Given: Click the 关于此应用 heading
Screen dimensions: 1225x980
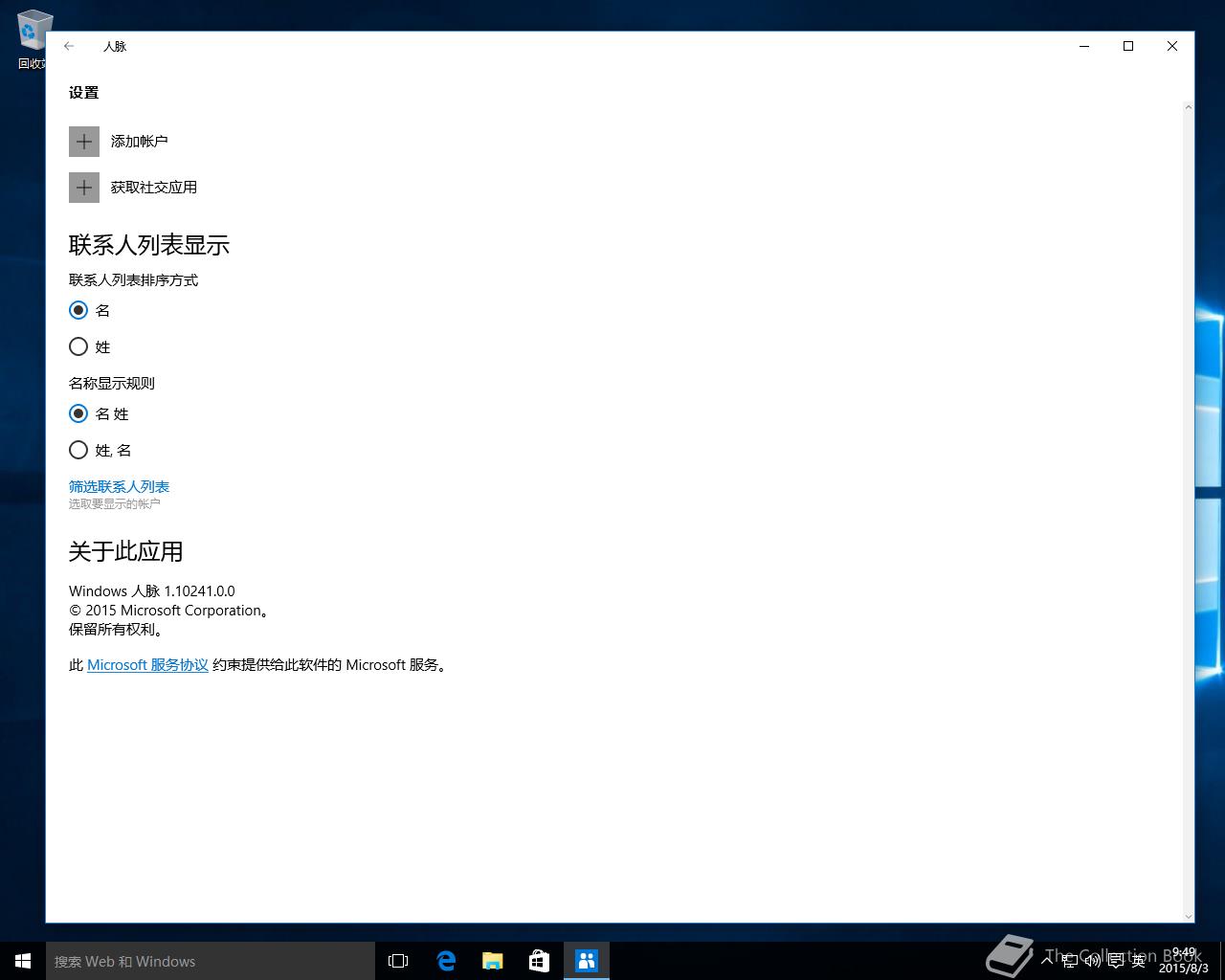Looking at the screenshot, I should click(126, 552).
